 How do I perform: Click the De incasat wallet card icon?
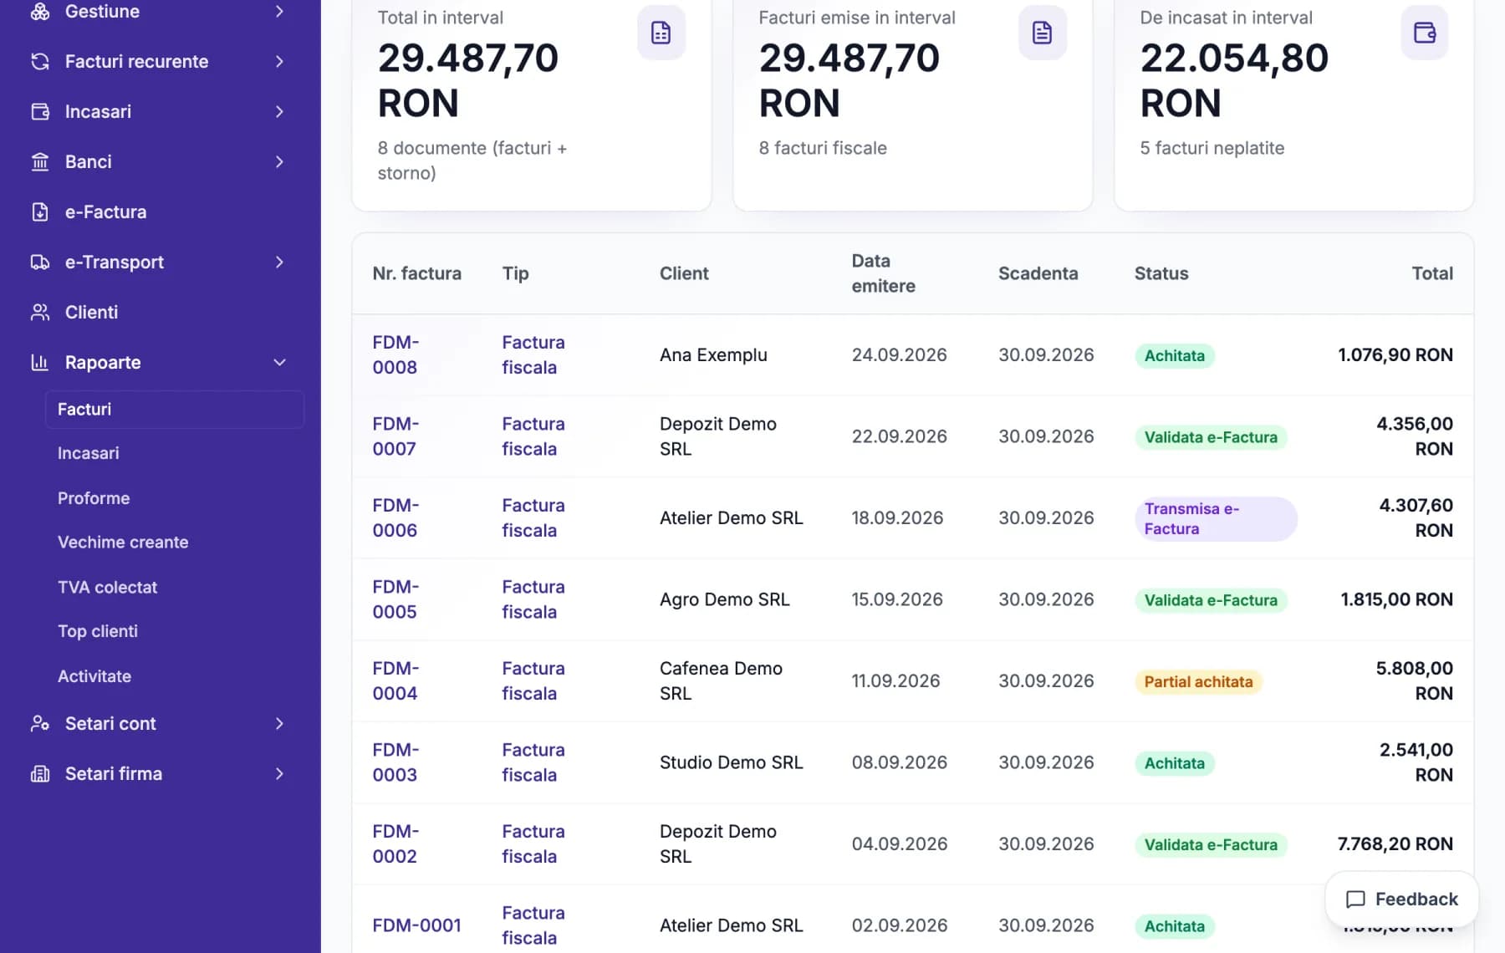pos(1424,33)
